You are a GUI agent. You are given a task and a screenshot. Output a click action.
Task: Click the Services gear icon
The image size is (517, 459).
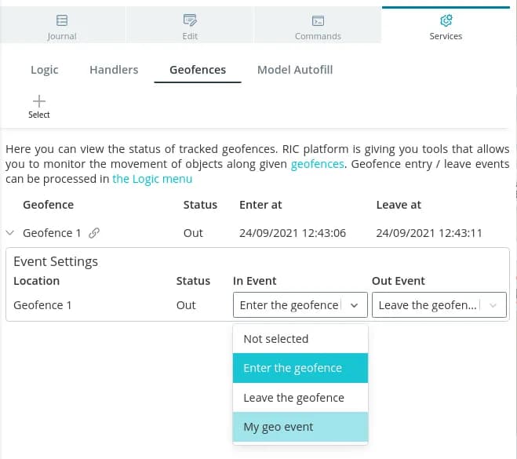point(446,20)
